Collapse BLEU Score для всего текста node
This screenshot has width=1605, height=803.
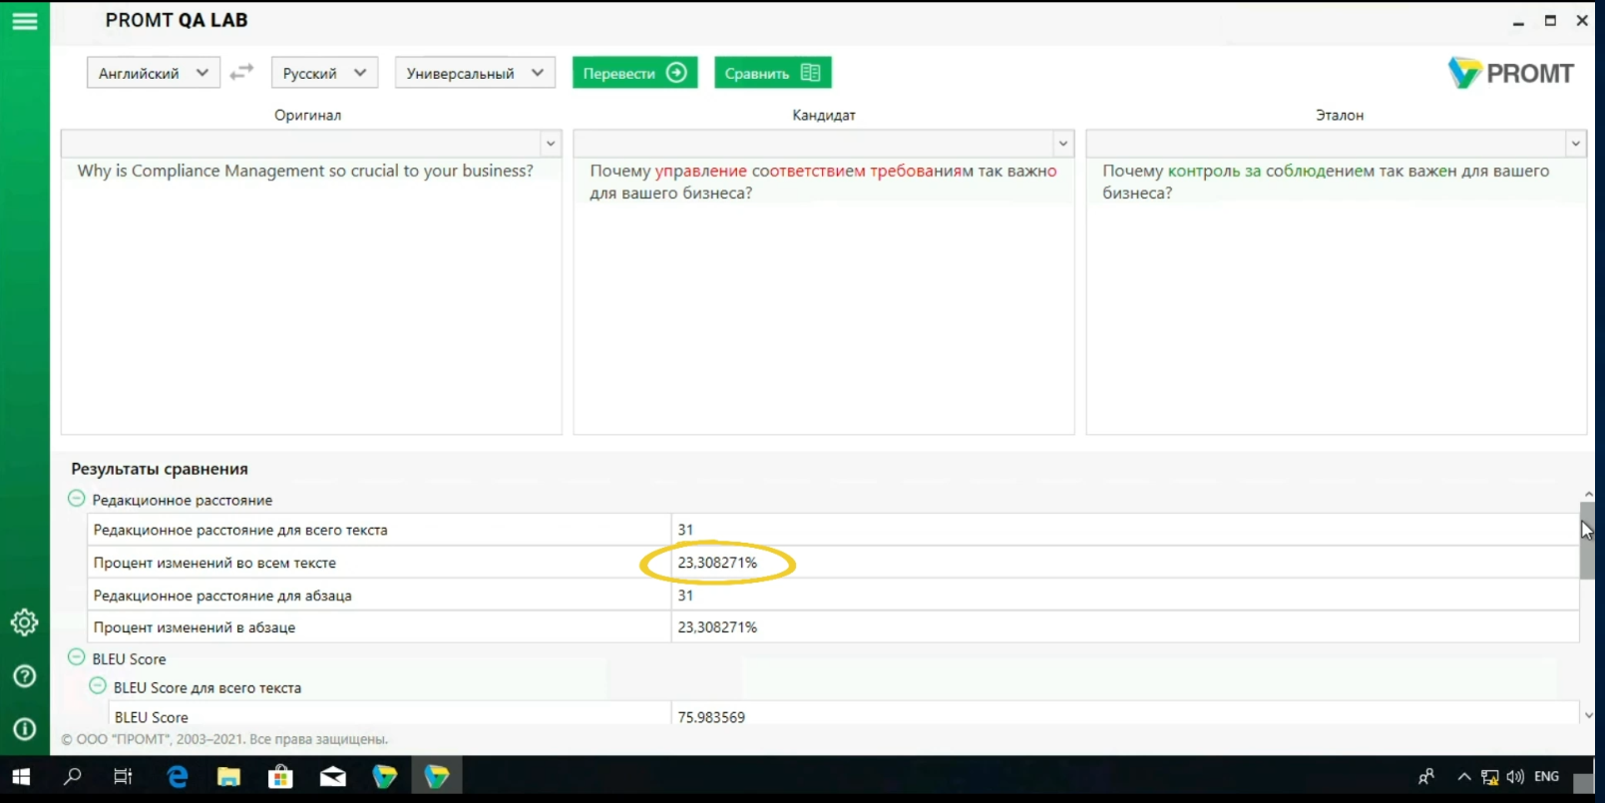click(x=98, y=686)
